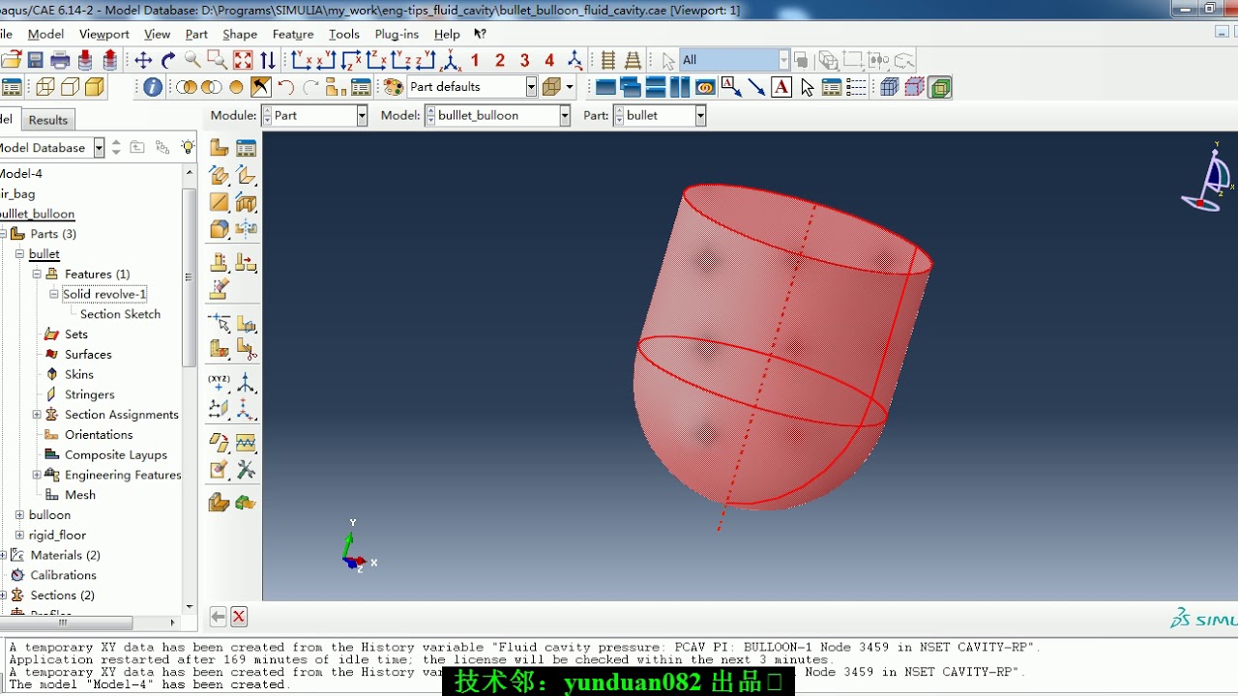Screen dimensions: 1238x696
Task: Select the Box Zoom tool
Action: 218,60
